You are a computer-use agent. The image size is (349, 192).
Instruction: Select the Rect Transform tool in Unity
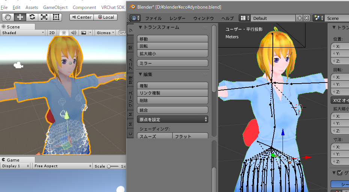[x=56, y=17]
